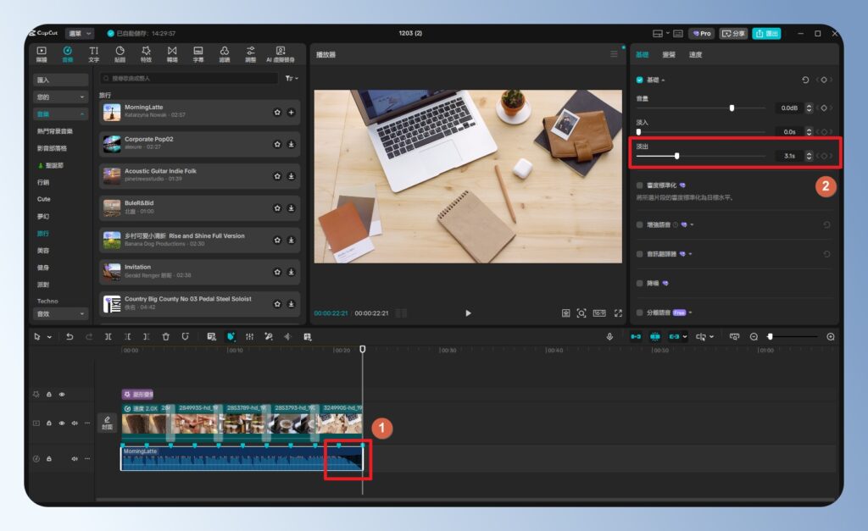The width and height of the screenshot is (868, 531).
Task: Click the blue export button
Action: tap(766, 33)
